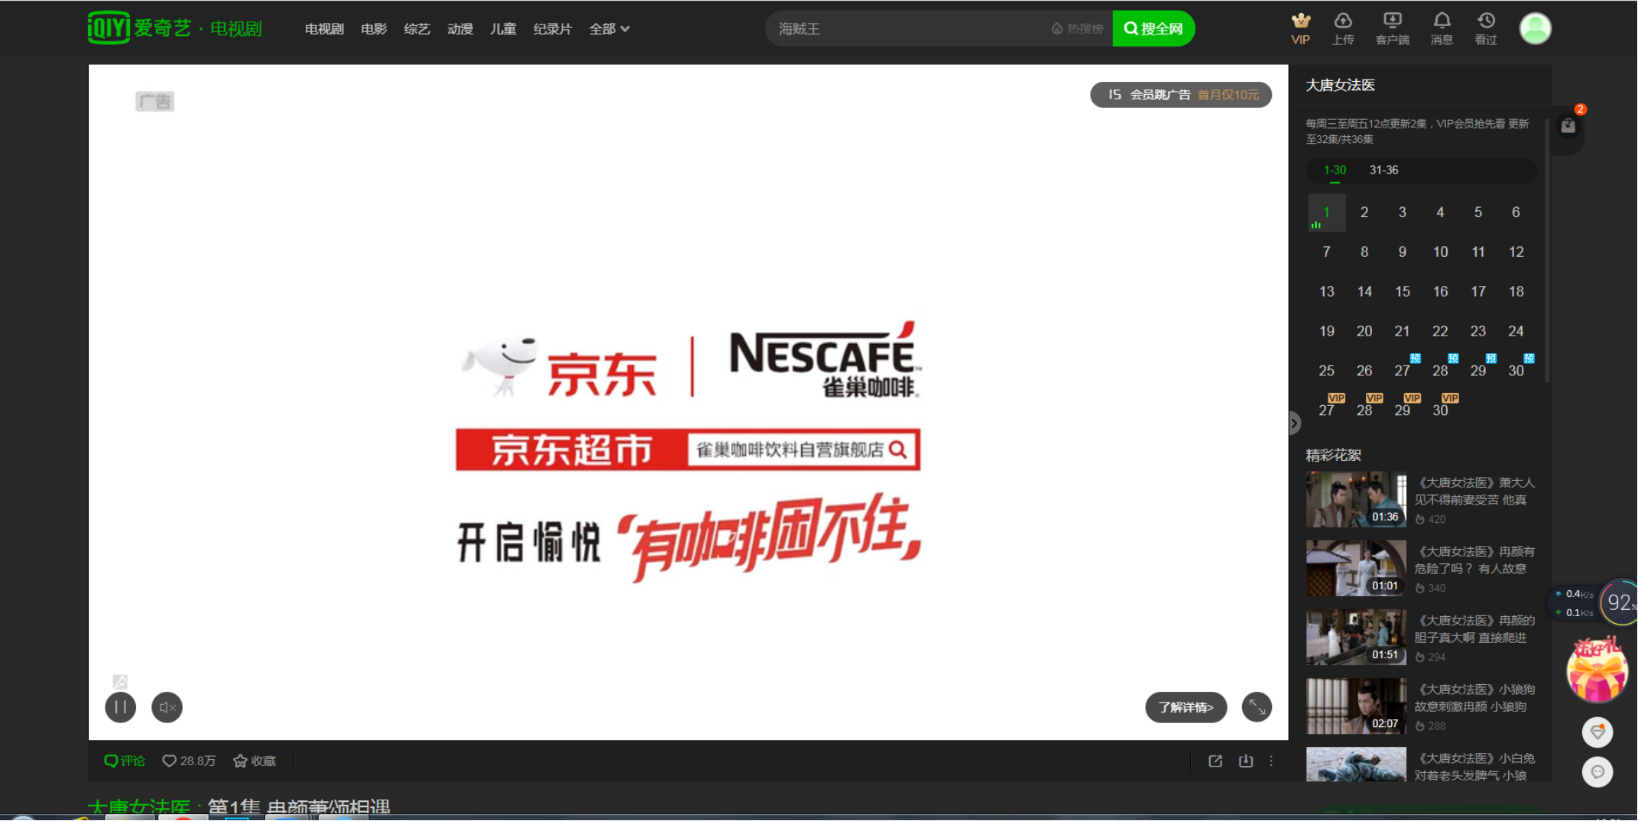
Task: Open the 全部 categories dropdown
Action: (x=609, y=28)
